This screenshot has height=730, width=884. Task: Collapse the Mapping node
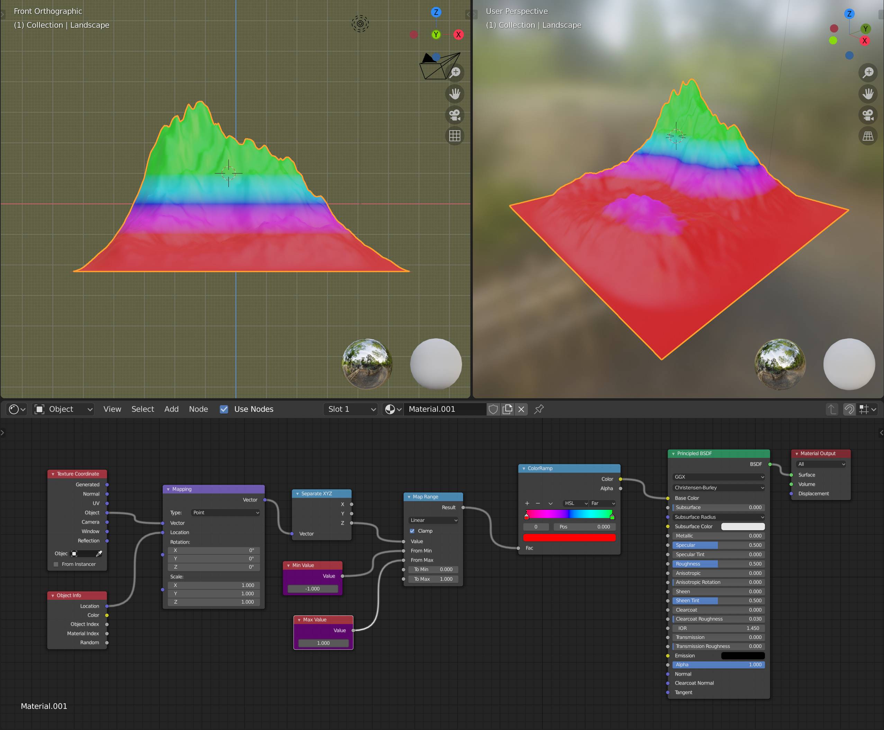[x=168, y=489]
